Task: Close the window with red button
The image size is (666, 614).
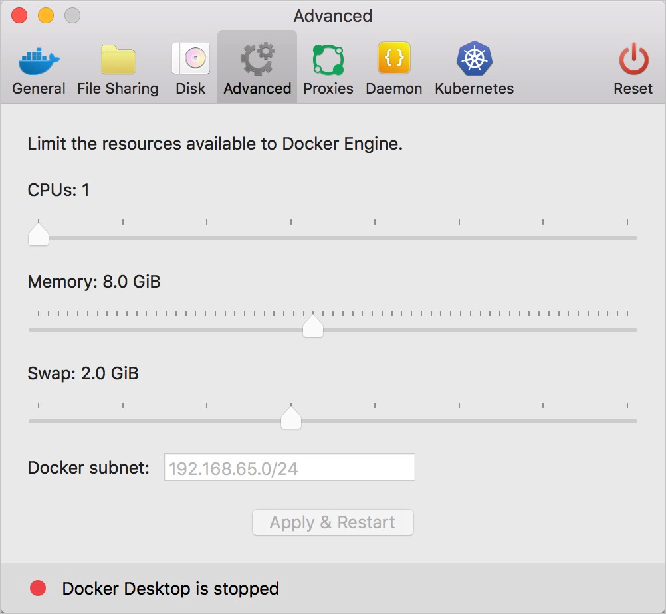Action: tap(19, 16)
